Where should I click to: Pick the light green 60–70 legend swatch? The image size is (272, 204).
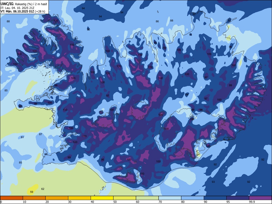pyautogui.click(x=147, y=198)
